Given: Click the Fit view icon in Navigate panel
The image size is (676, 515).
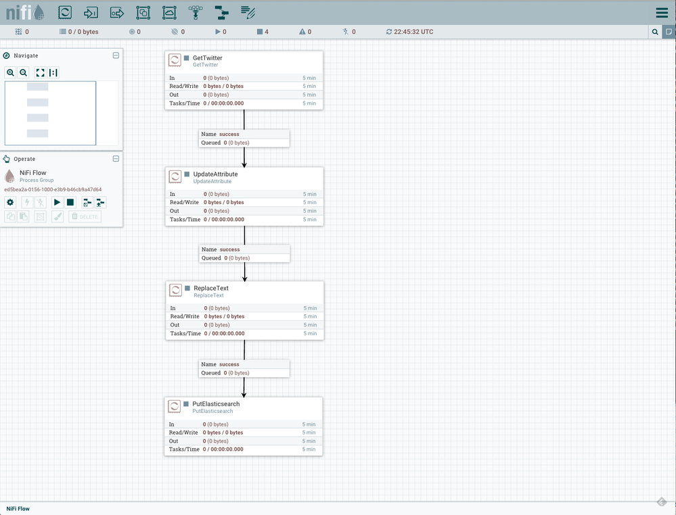Looking at the screenshot, I should [41, 72].
